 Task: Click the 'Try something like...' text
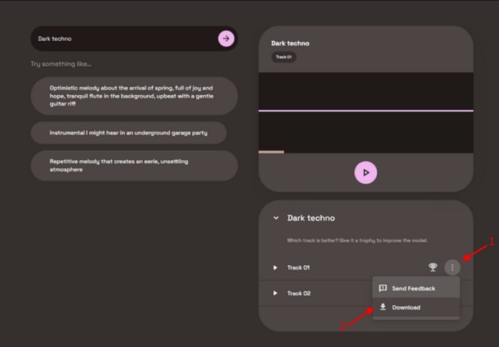pos(61,64)
